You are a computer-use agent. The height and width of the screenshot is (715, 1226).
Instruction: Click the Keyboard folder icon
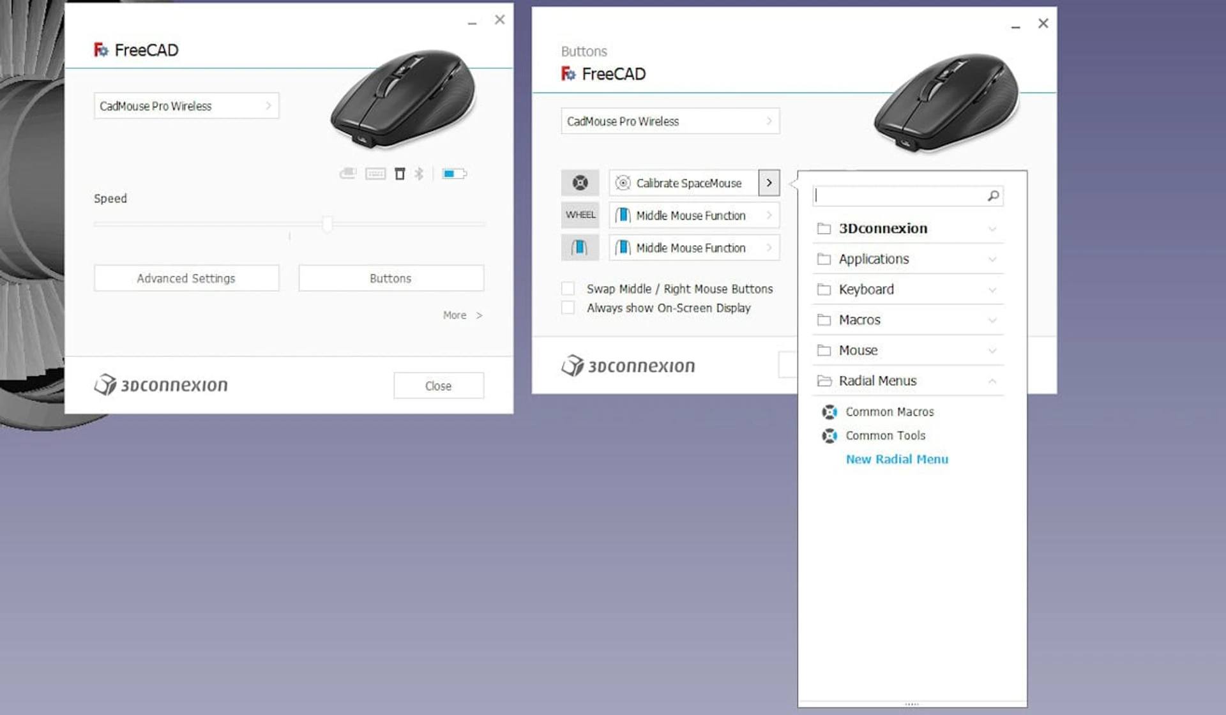(824, 289)
